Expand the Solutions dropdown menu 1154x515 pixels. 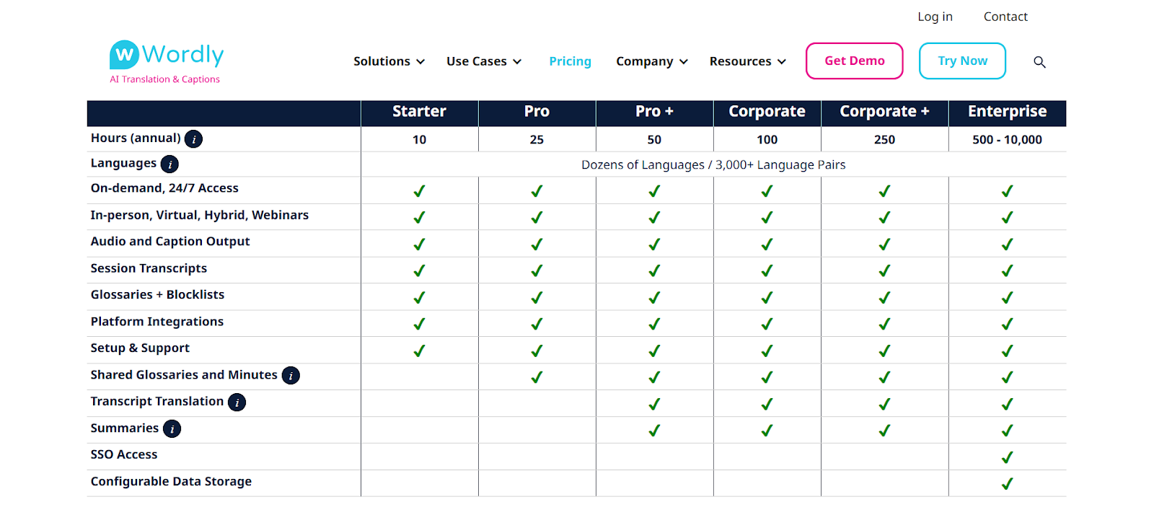point(389,61)
